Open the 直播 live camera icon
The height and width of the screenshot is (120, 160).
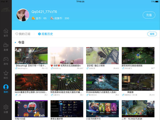[6, 45]
